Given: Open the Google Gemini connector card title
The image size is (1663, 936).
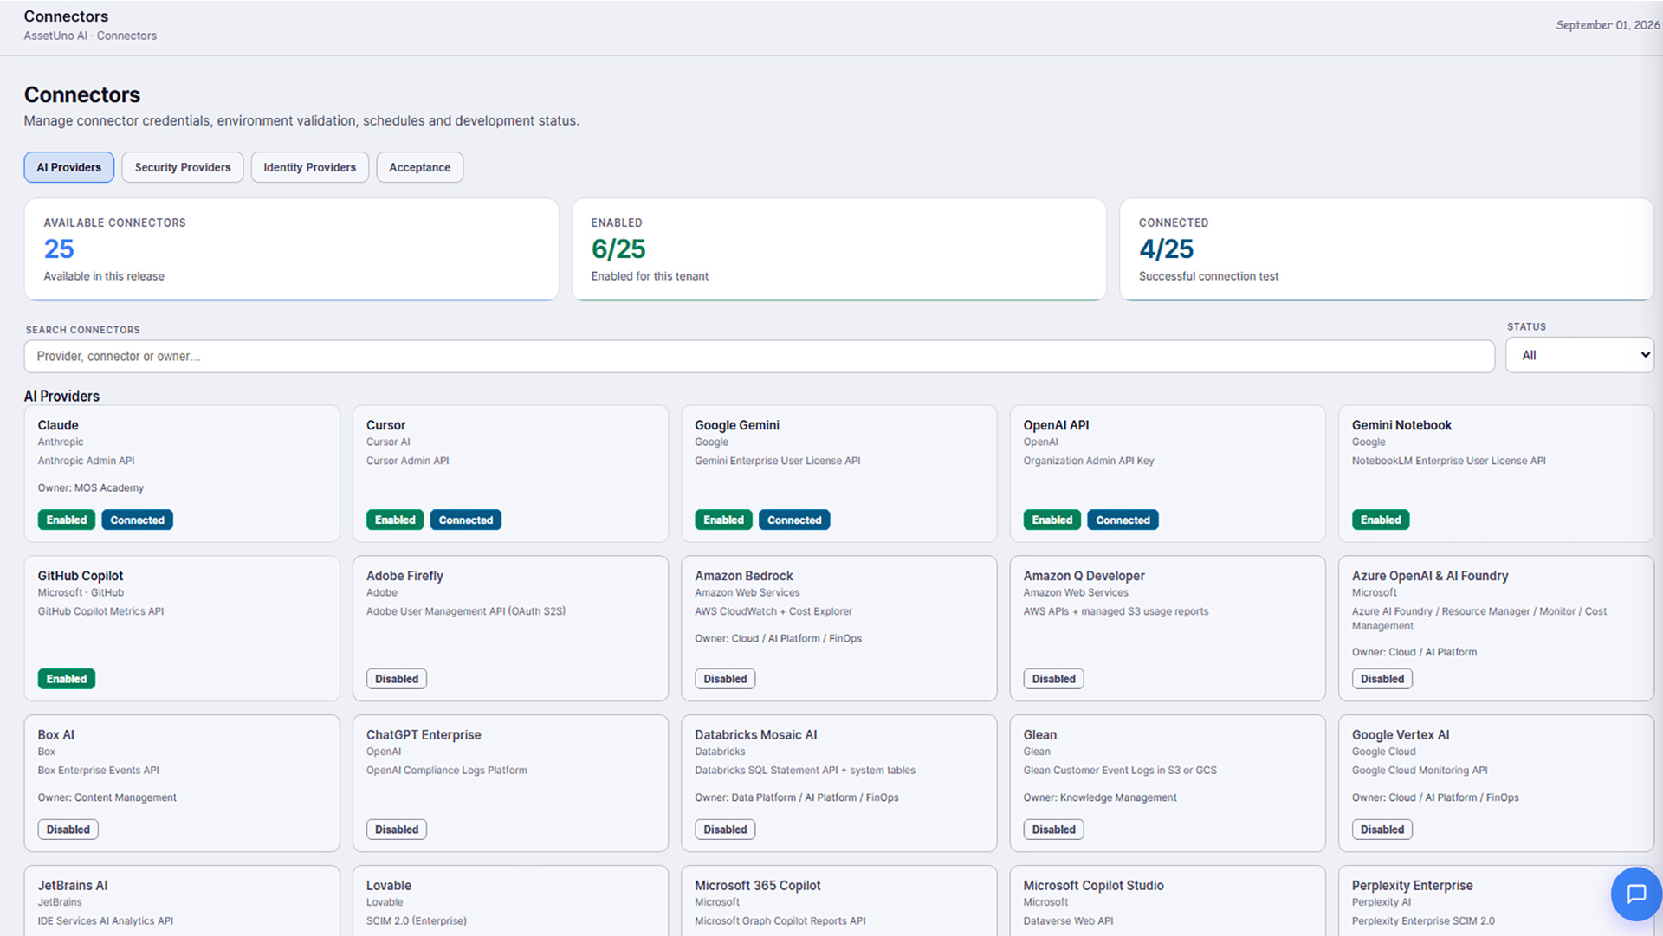Looking at the screenshot, I should pyautogui.click(x=737, y=425).
